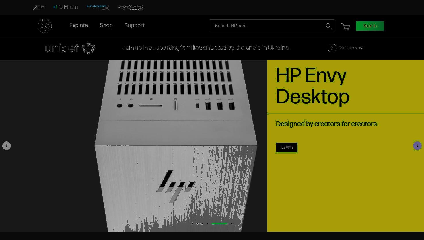This screenshot has height=240, width=424.
Task: Select the first carousel dot
Action: pyautogui.click(x=193, y=224)
